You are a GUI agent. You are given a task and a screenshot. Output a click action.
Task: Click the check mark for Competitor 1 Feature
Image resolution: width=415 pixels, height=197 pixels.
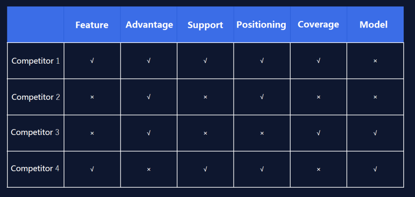pyautogui.click(x=92, y=61)
